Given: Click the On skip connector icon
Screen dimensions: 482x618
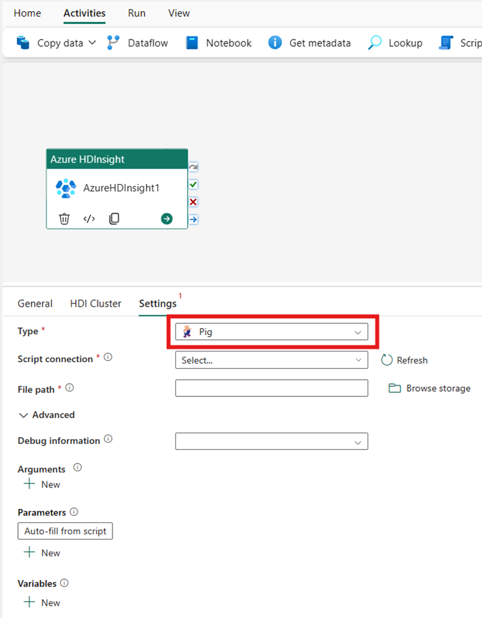Looking at the screenshot, I should click(193, 167).
